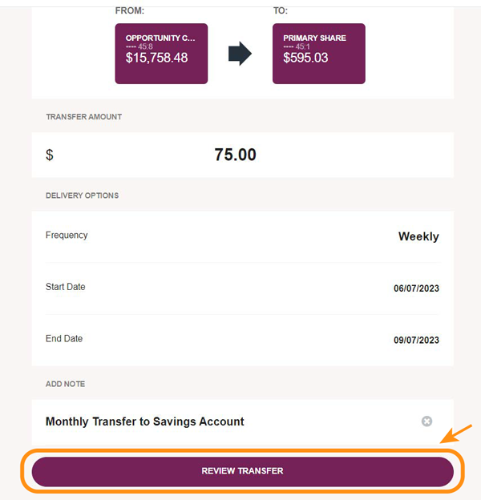
Task: Change the 06/07/2023 start date
Action: (416, 288)
